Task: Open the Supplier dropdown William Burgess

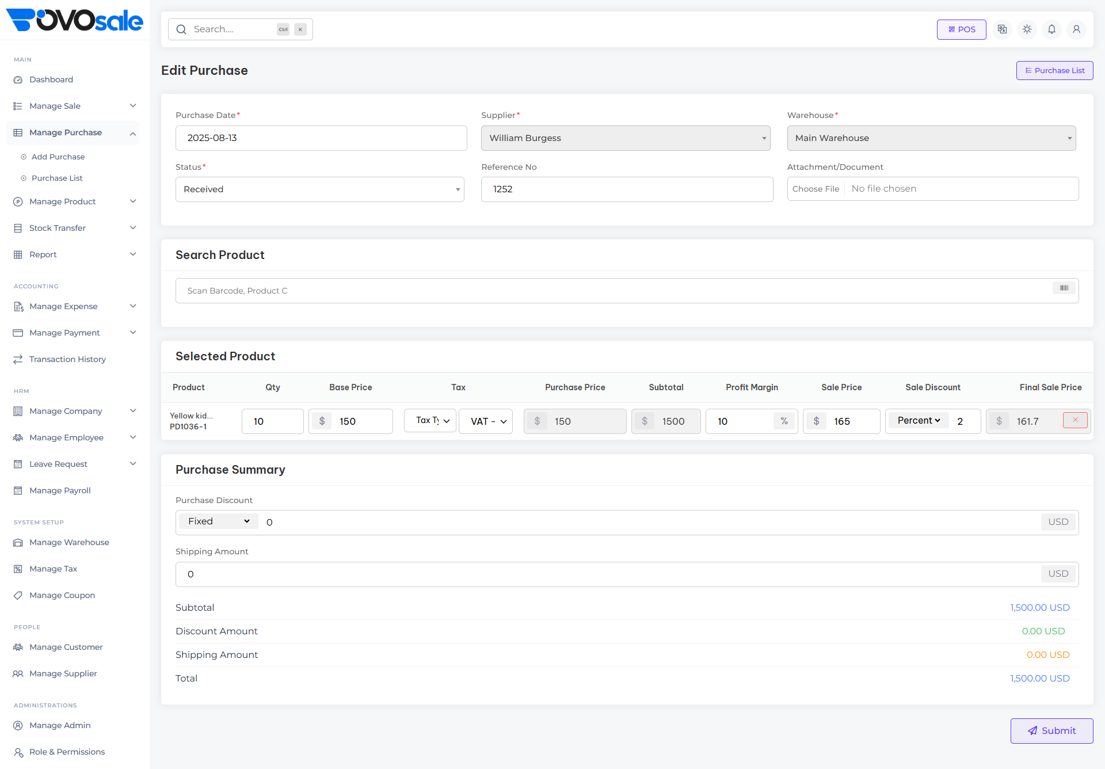Action: tap(626, 138)
